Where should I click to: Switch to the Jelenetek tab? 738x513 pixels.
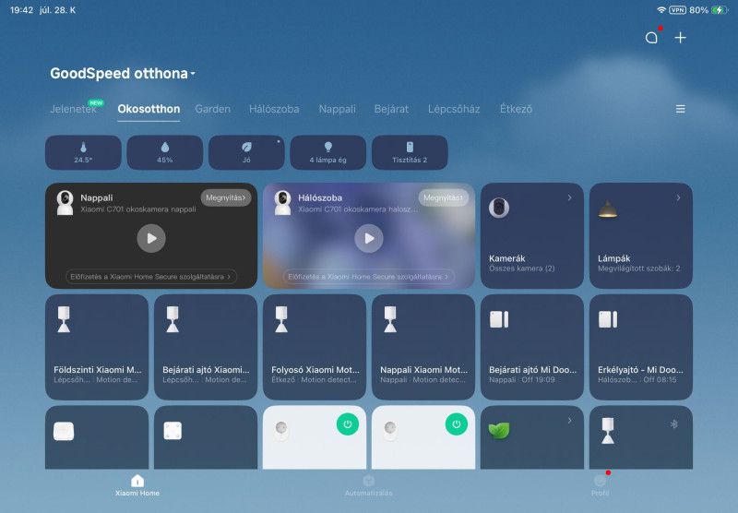pyautogui.click(x=74, y=109)
